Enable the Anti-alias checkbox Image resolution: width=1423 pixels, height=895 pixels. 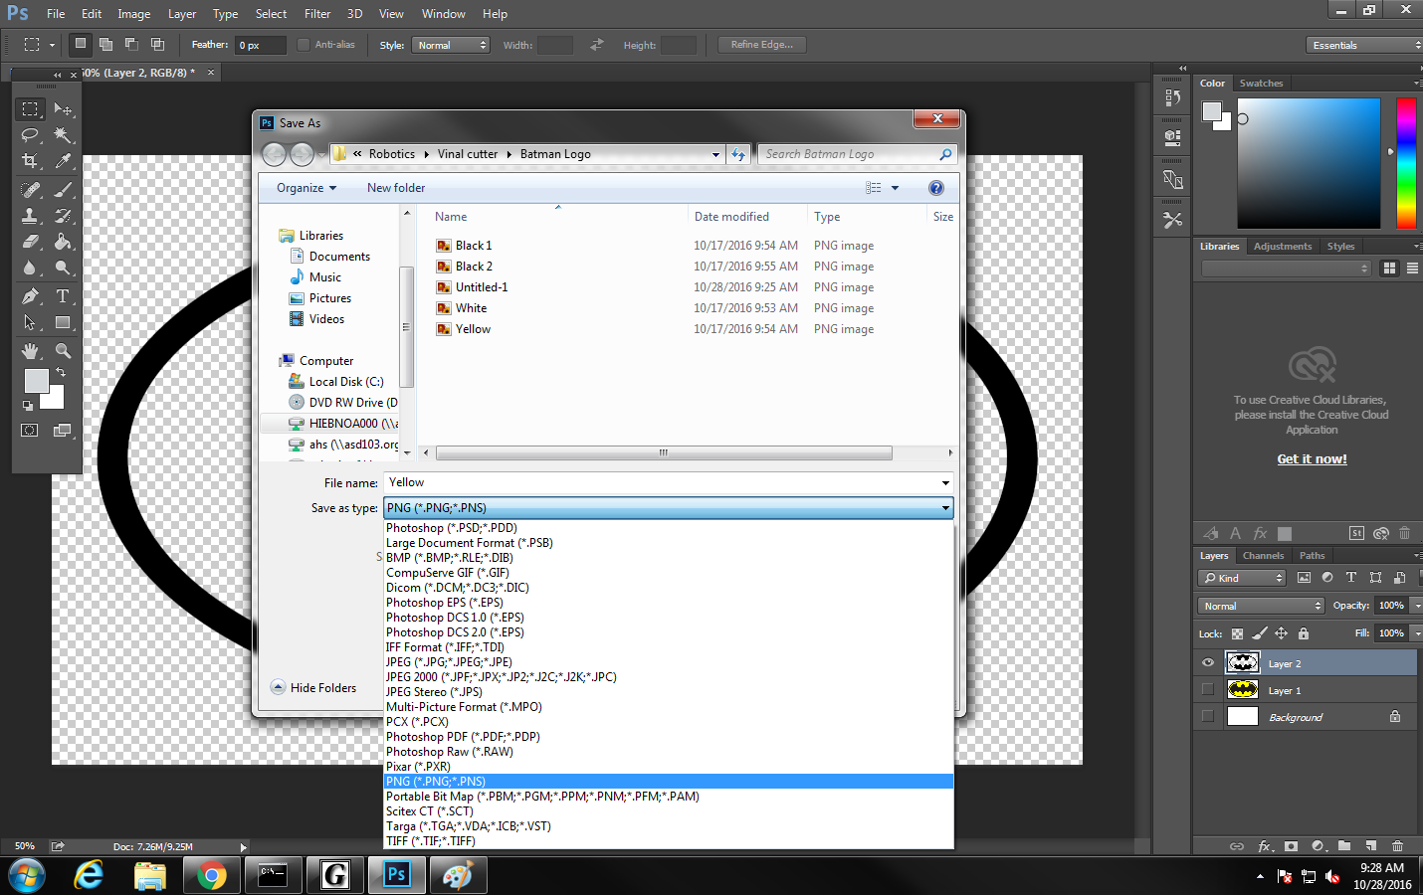pyautogui.click(x=304, y=45)
